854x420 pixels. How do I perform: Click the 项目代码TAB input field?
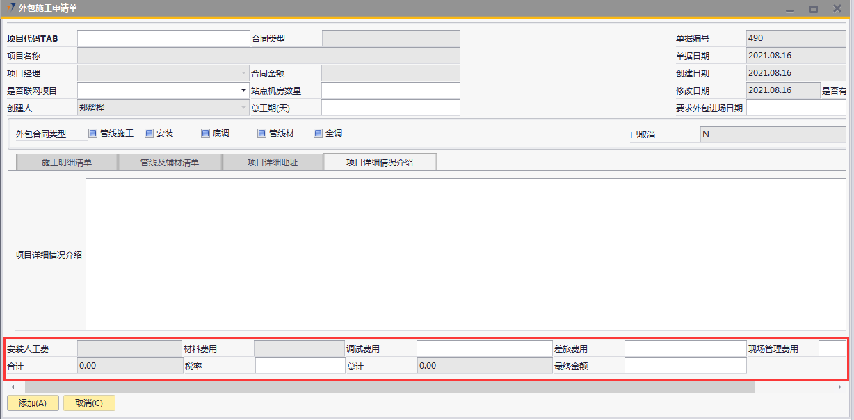coord(163,38)
